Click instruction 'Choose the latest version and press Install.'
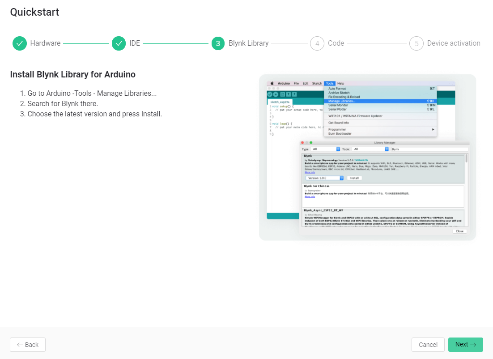493x359 pixels. pos(95,114)
